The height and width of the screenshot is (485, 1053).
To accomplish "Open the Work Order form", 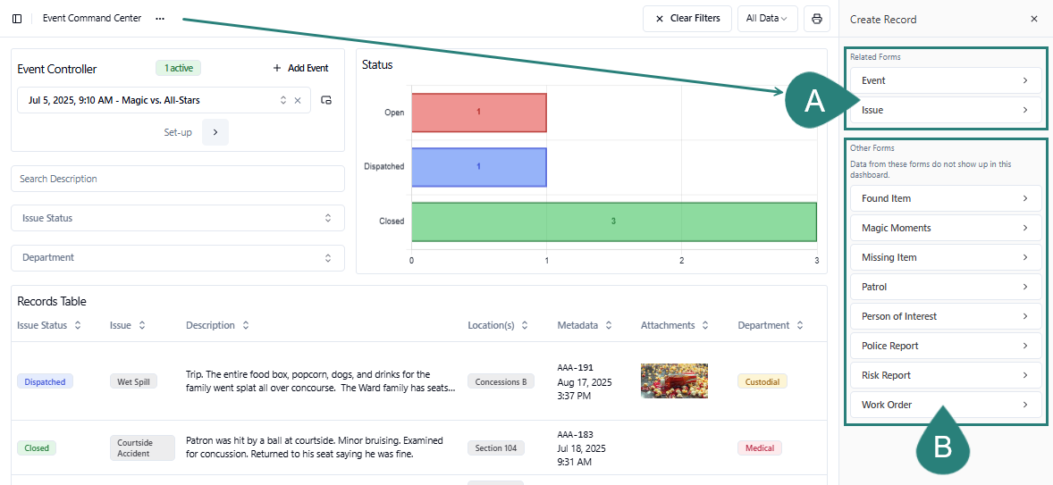I will pyautogui.click(x=945, y=405).
